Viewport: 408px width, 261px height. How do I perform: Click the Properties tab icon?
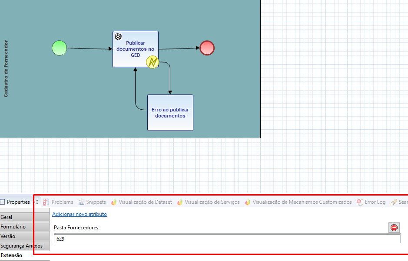3,202
